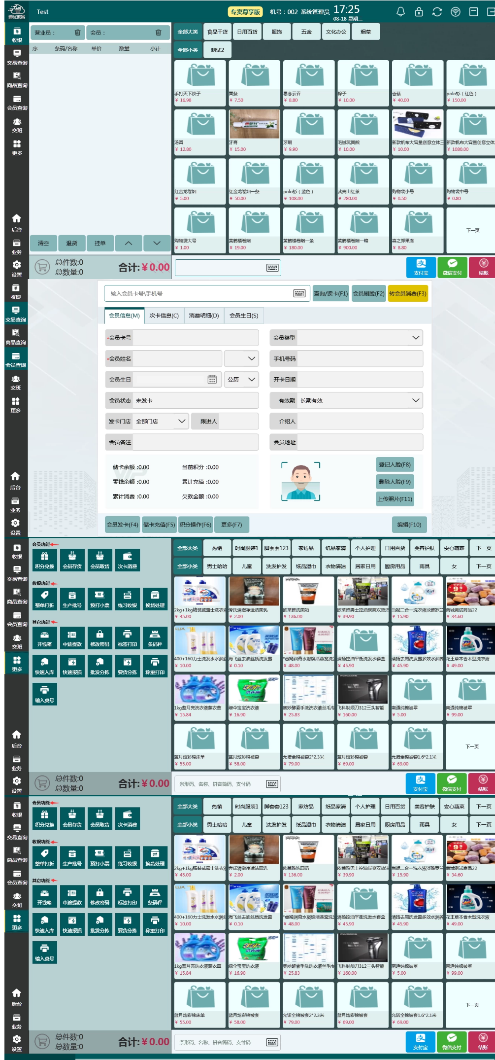Open the dropdown beside the 会员姓名 field
495x1060 pixels.
pyautogui.click(x=241, y=358)
